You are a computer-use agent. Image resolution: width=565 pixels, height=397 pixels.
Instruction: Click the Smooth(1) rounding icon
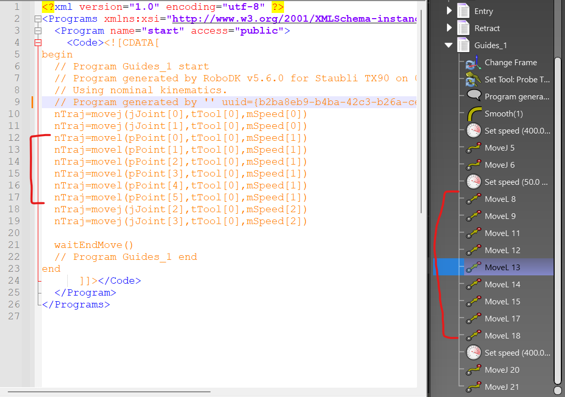tap(473, 114)
